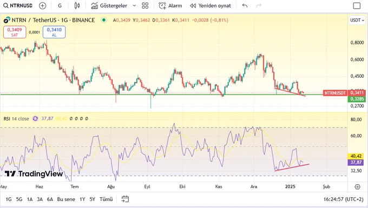Open chart settings gear icon
Image resolution: width=368 pixels, height=208 pixels.
click(x=357, y=187)
